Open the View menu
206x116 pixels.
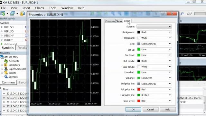point(14,8)
